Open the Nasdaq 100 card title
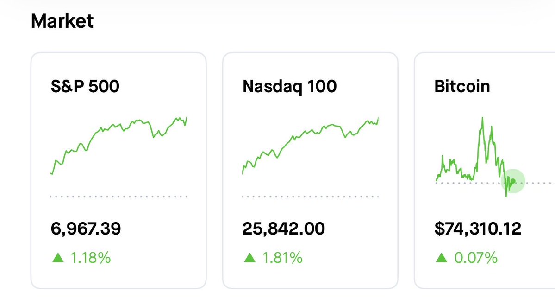Viewport: 555px width, 299px height. (x=289, y=87)
